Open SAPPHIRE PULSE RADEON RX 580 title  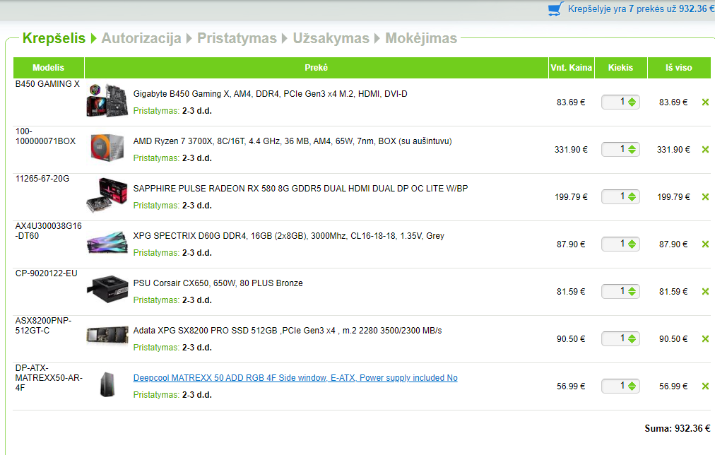point(300,189)
